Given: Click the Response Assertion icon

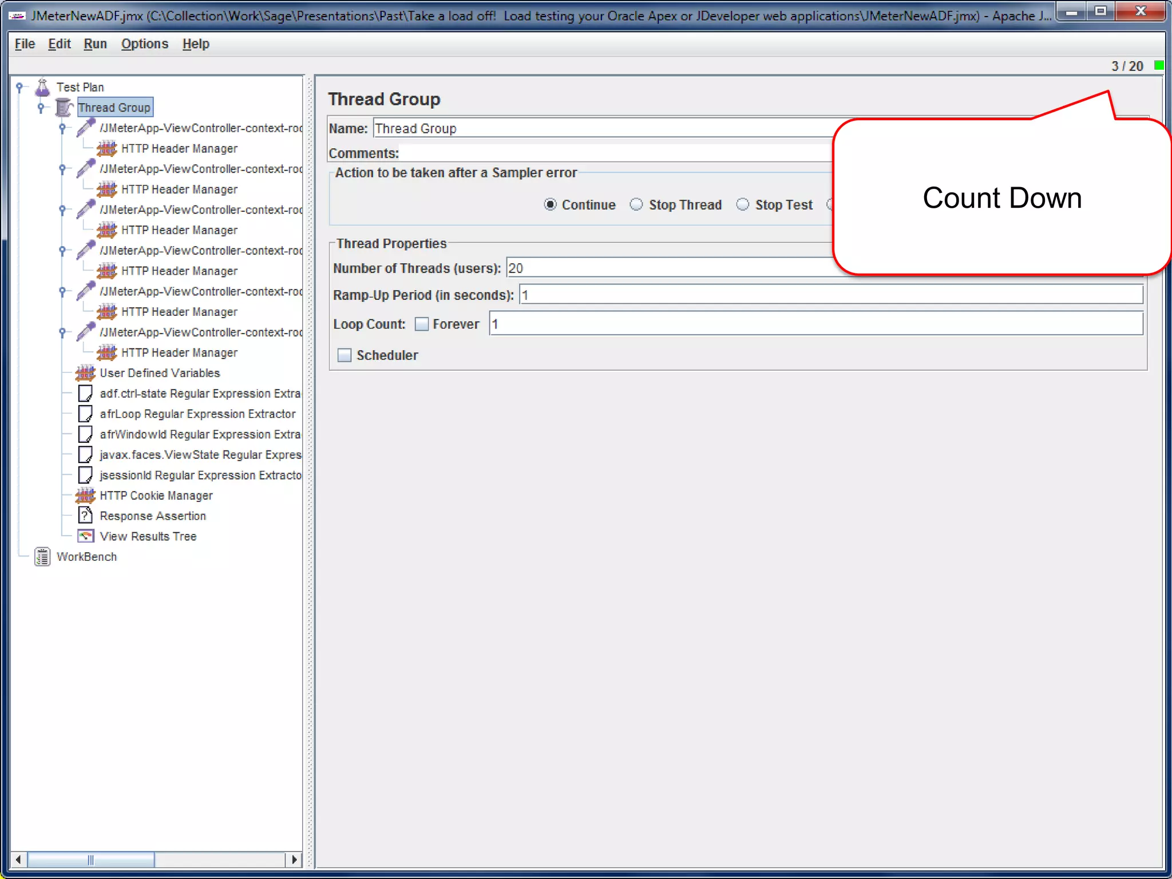Looking at the screenshot, I should (85, 516).
